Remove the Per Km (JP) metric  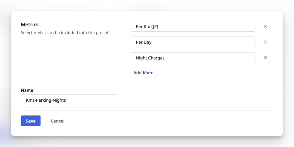[x=265, y=26]
